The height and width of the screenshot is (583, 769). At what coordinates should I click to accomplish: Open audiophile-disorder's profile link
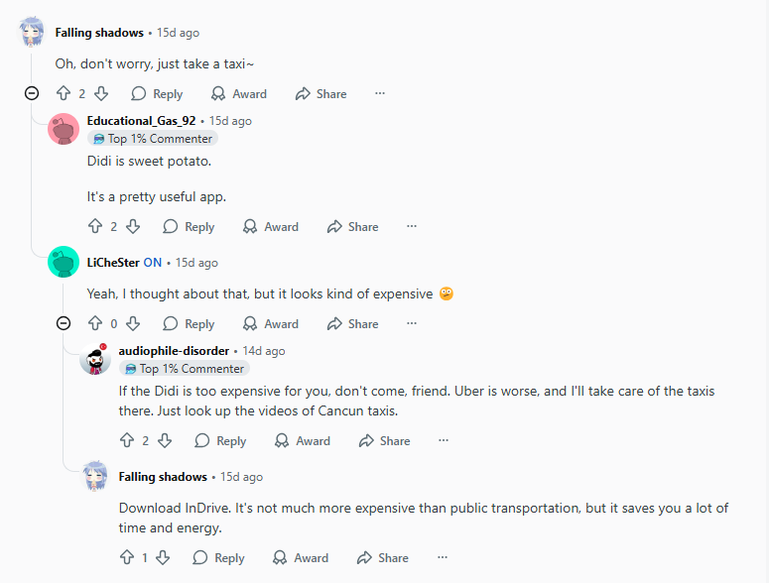(x=174, y=351)
